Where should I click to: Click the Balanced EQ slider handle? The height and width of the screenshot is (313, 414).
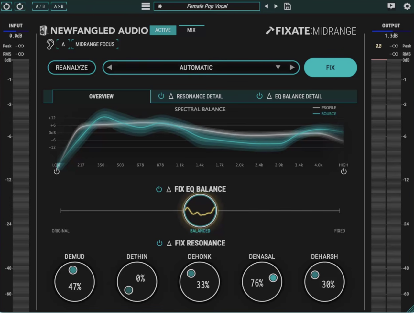[x=200, y=211]
